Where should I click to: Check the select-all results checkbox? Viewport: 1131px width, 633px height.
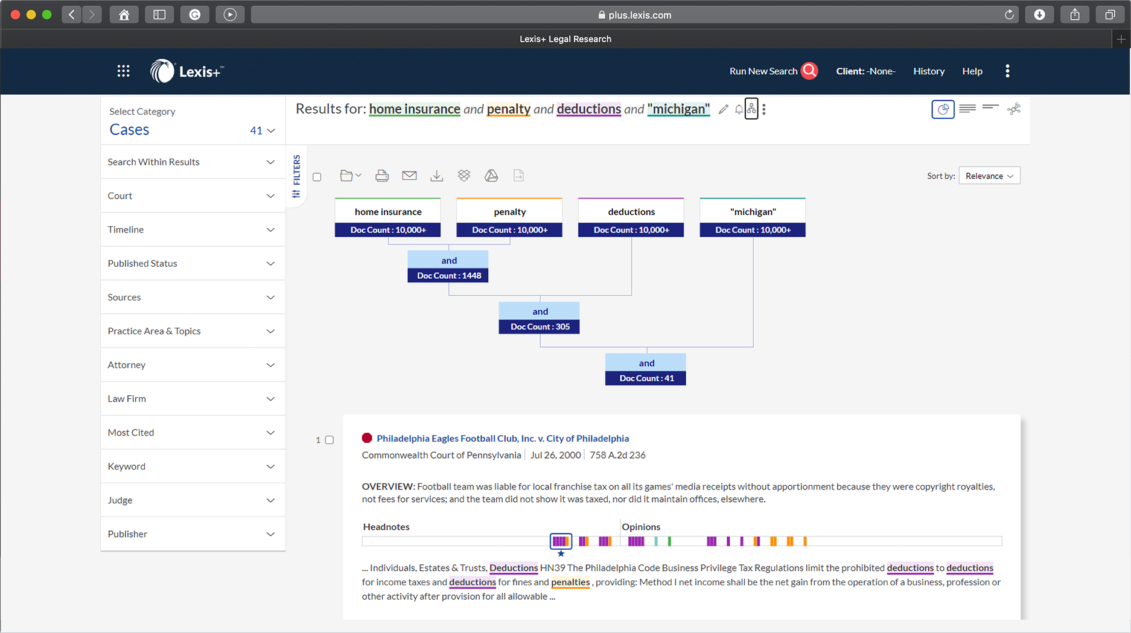[x=317, y=177]
